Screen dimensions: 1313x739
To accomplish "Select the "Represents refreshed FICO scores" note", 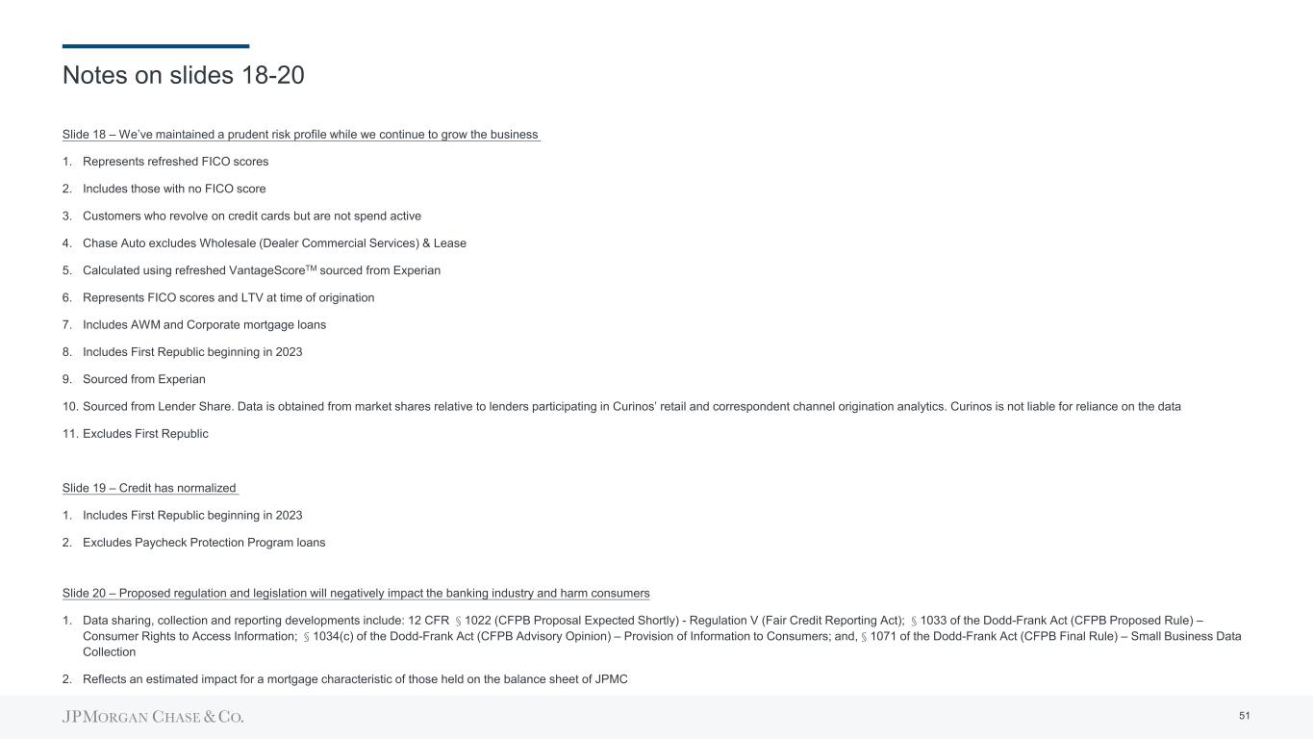I will (x=175, y=162).
